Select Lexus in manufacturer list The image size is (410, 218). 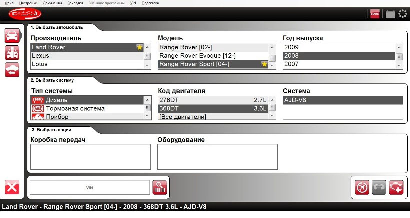click(x=87, y=56)
